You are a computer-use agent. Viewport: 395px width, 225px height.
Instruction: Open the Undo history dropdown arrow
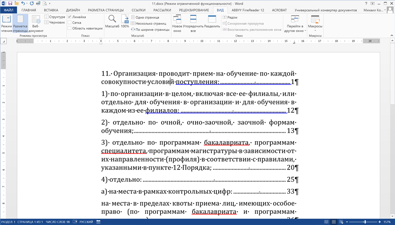pos(27,3)
